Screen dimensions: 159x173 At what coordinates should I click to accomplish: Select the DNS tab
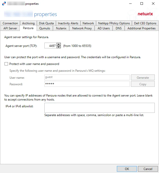pyautogui.click(x=119, y=28)
